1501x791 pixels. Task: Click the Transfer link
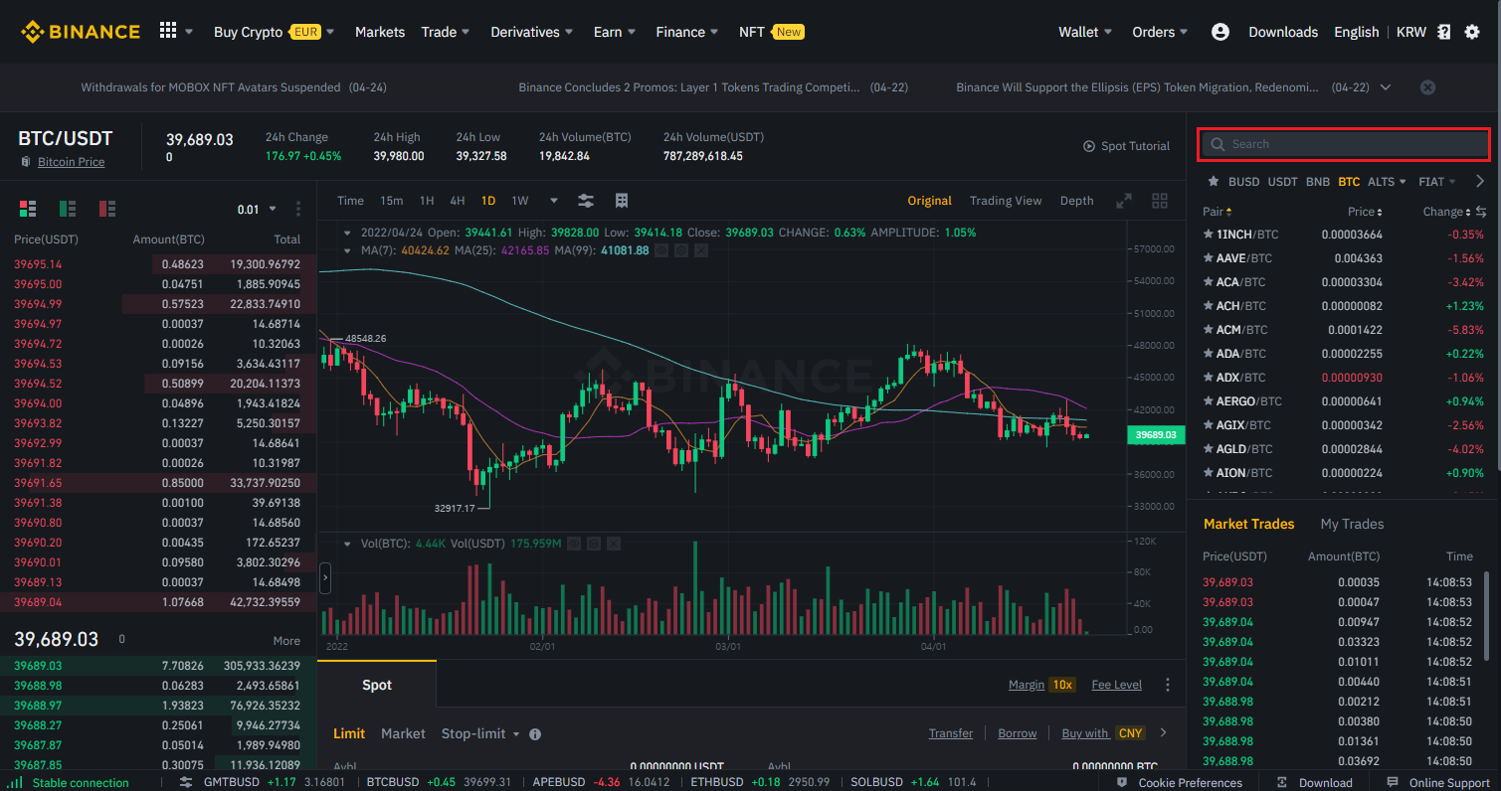(x=951, y=733)
